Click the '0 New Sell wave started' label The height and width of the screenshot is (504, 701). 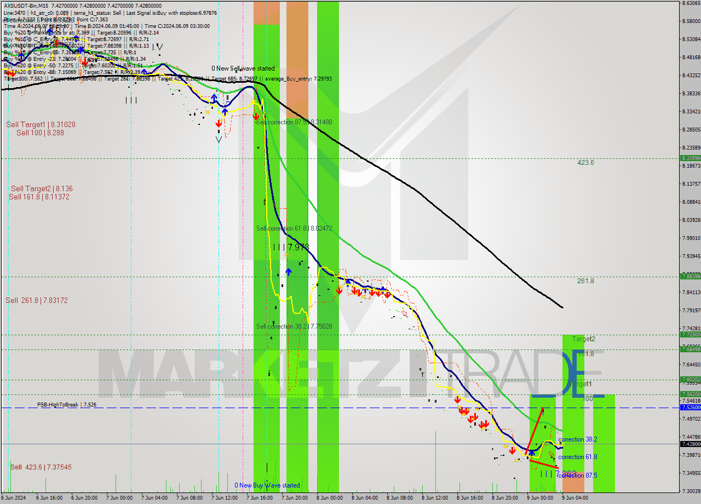point(243,68)
